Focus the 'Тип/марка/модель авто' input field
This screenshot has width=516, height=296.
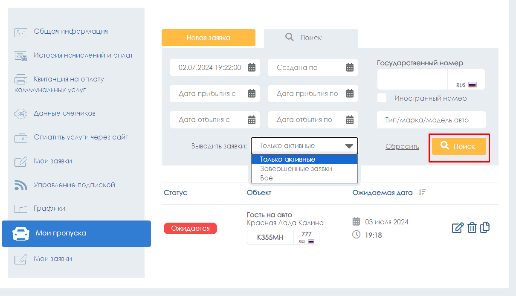coord(431,120)
